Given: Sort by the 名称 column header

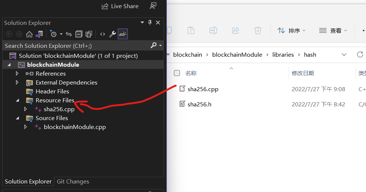Looking at the screenshot, I should 191,73.
